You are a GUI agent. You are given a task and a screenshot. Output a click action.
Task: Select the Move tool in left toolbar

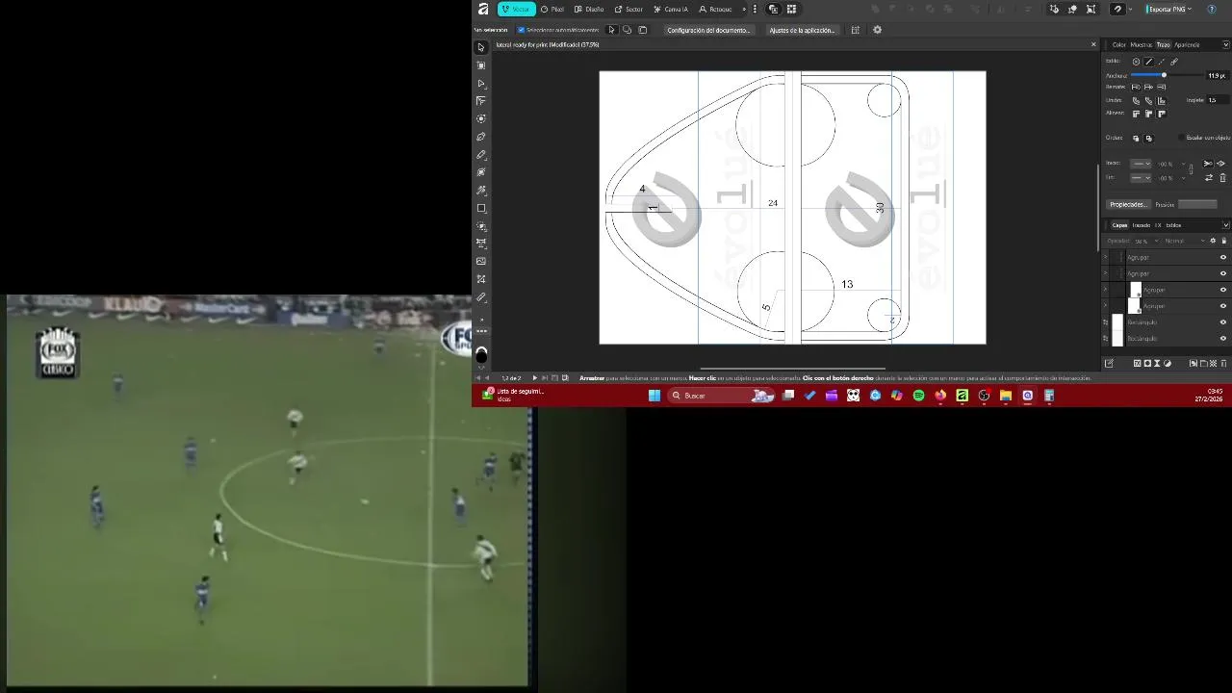pos(481,47)
